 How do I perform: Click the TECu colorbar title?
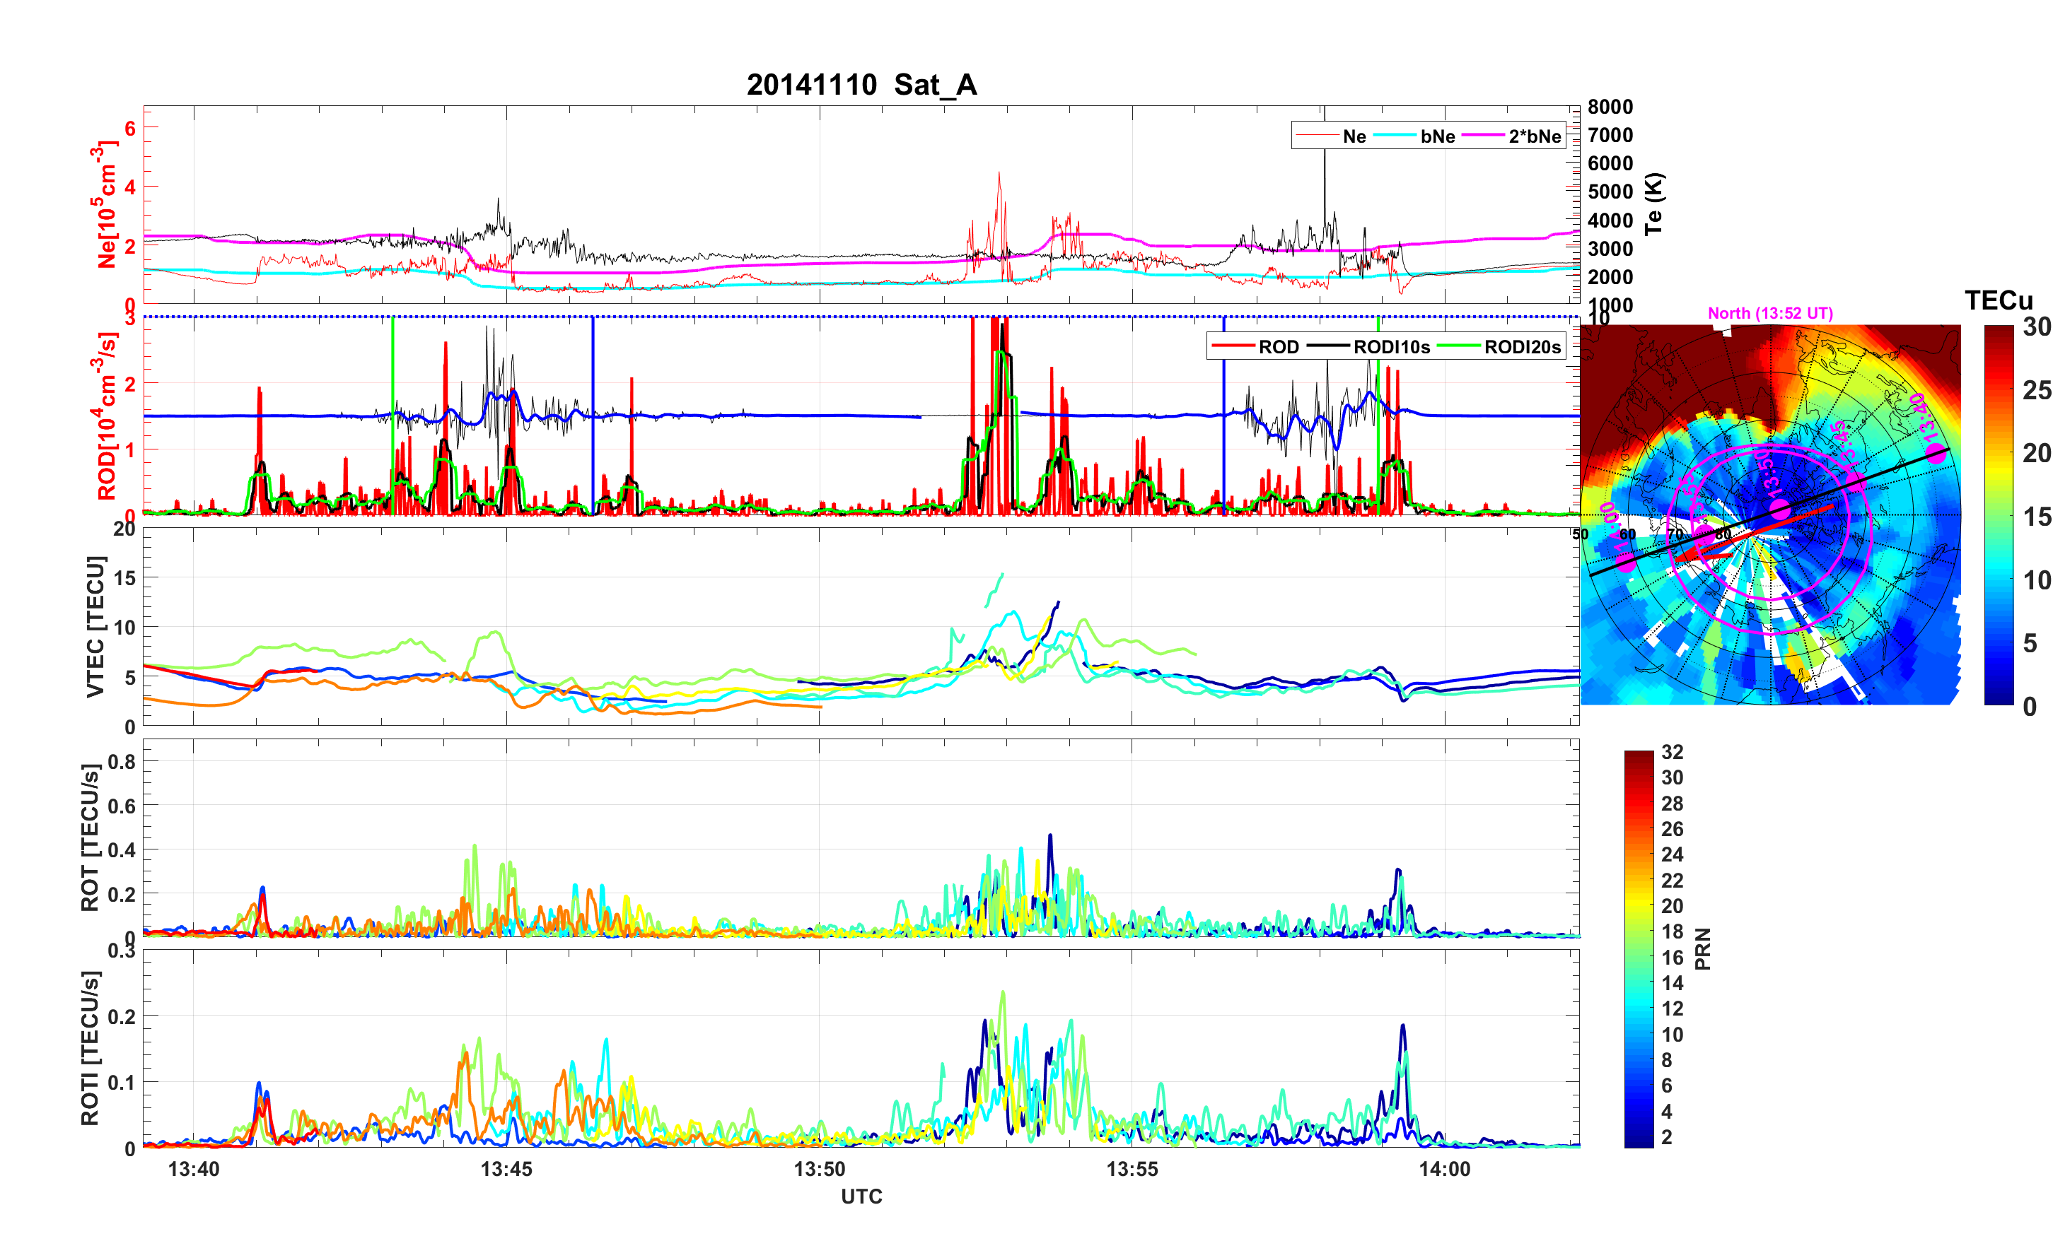click(1998, 300)
